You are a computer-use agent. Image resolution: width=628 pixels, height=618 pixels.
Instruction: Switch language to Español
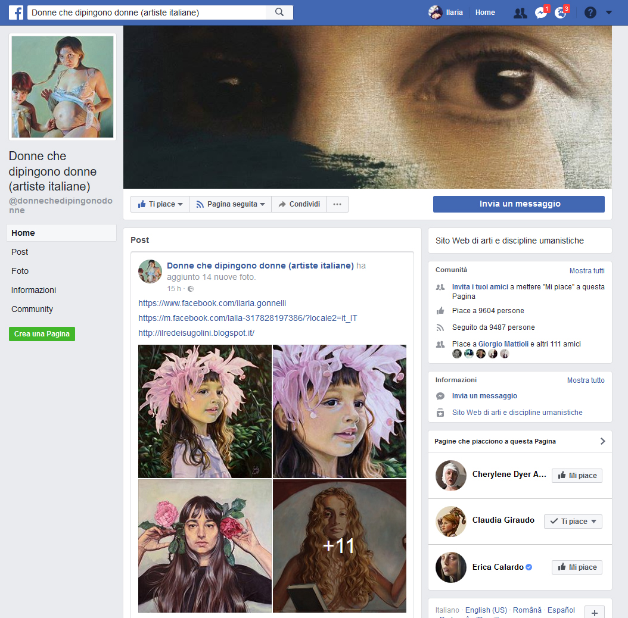click(x=561, y=610)
